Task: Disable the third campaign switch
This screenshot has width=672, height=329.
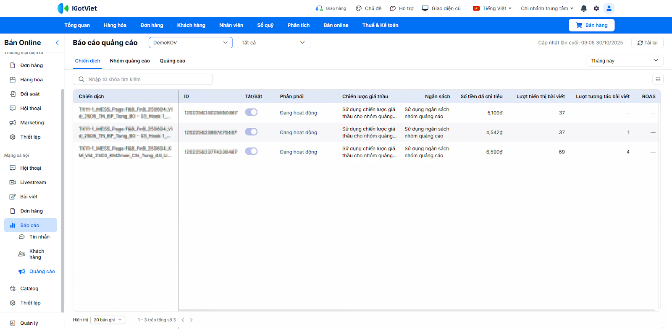Action: point(251,151)
